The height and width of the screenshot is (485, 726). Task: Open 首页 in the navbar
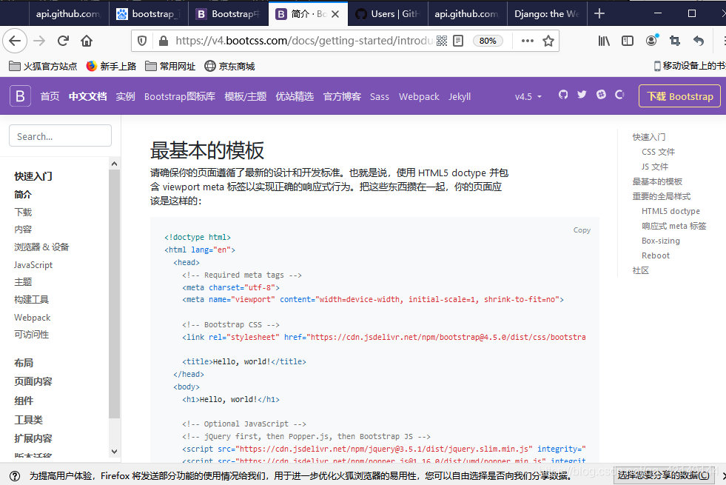(50, 96)
